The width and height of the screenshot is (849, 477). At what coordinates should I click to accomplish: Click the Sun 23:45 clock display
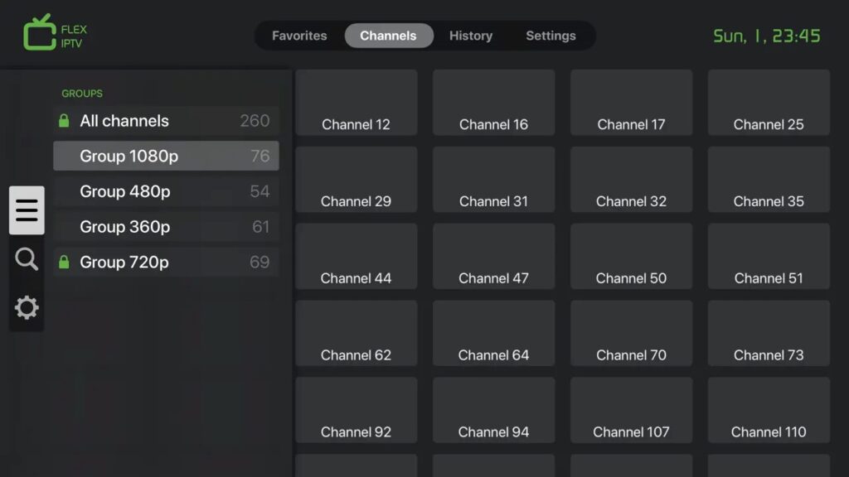(x=767, y=36)
